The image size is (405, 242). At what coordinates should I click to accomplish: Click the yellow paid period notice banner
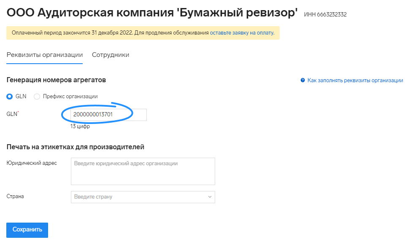point(143,33)
